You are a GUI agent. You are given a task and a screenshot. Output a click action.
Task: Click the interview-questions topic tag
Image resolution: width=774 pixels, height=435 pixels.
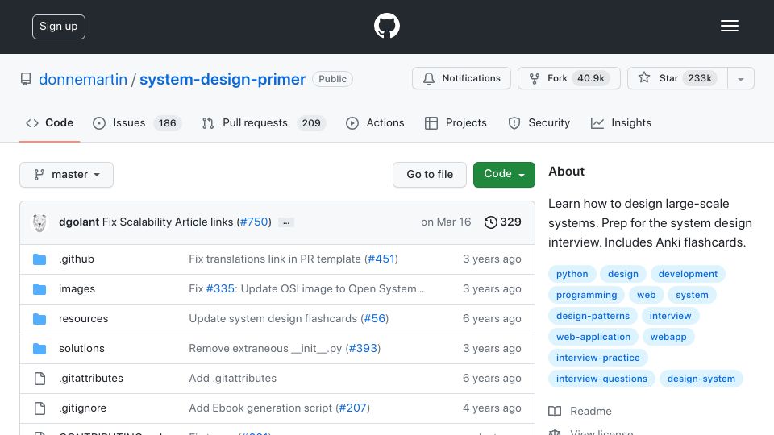click(601, 379)
